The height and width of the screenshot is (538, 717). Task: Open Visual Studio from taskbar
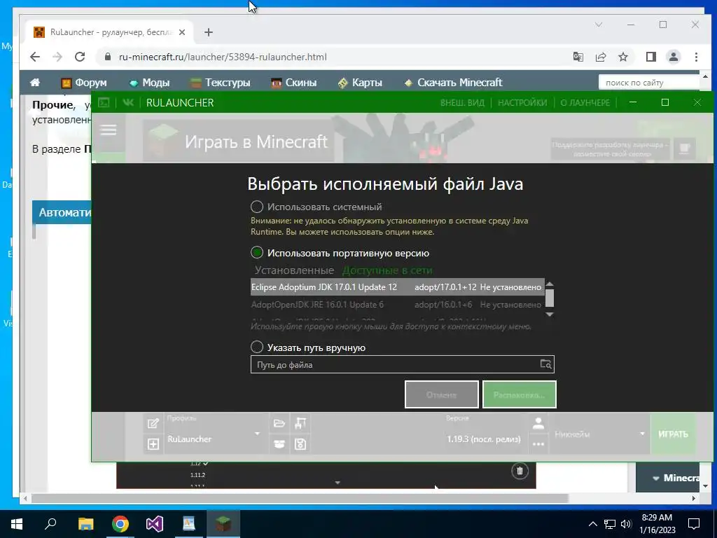coord(155,524)
